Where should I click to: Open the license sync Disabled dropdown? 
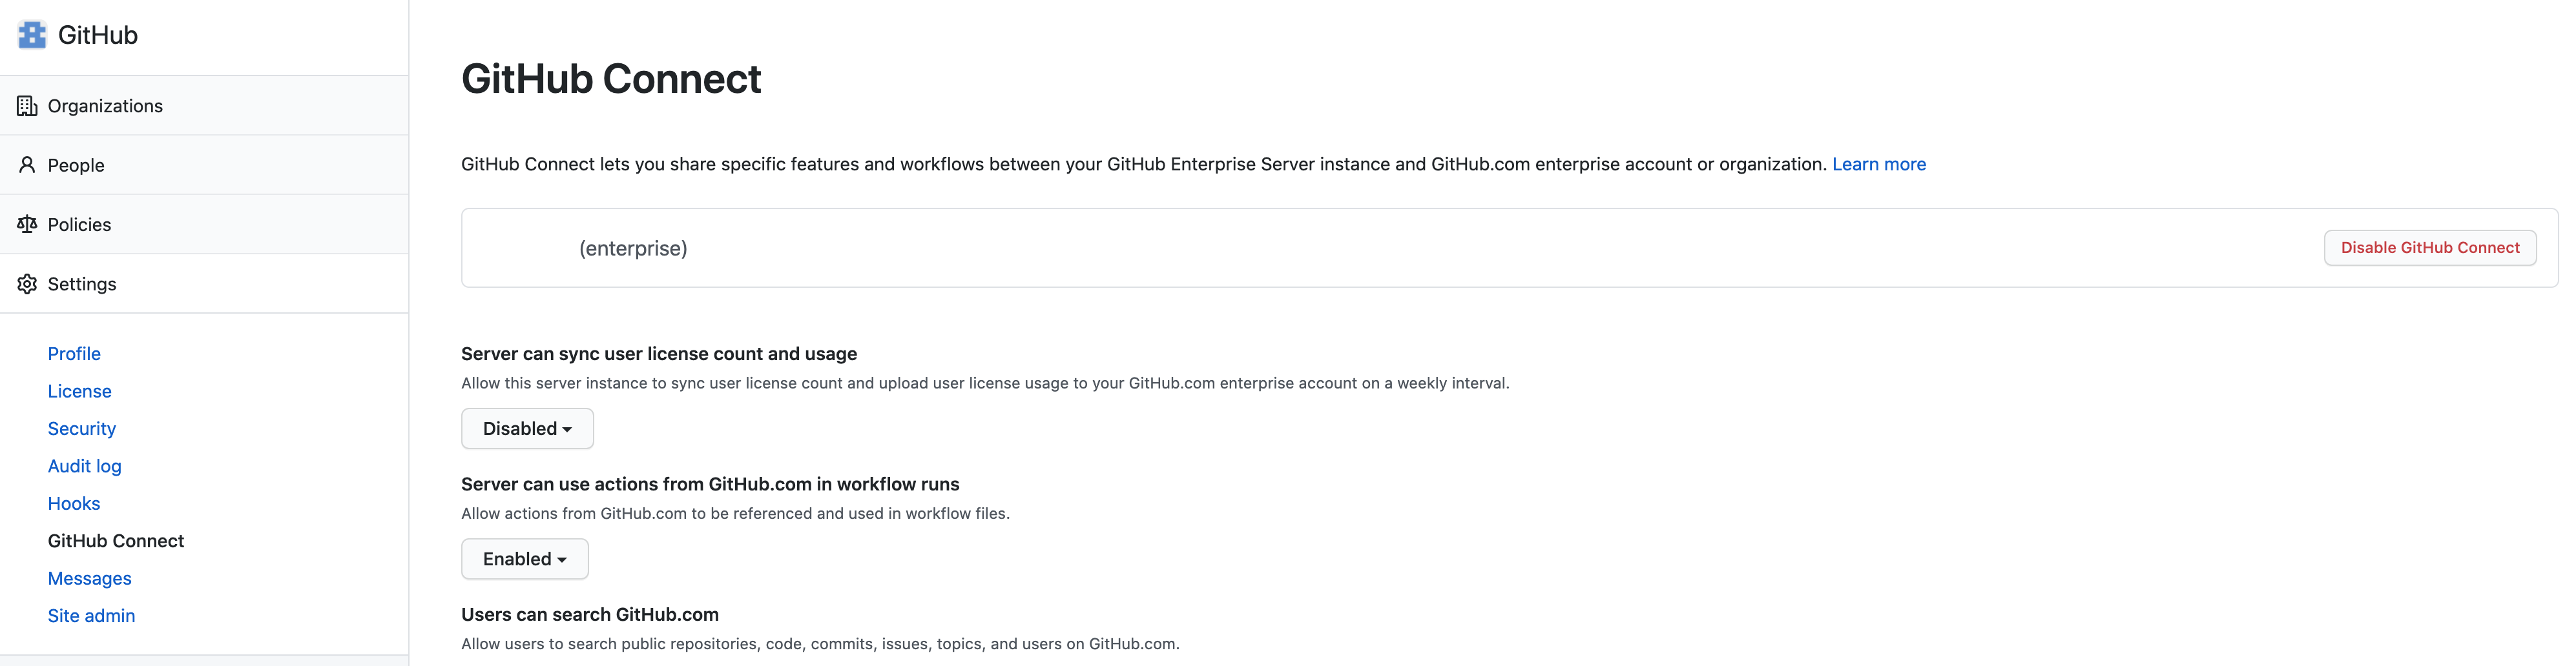point(527,429)
